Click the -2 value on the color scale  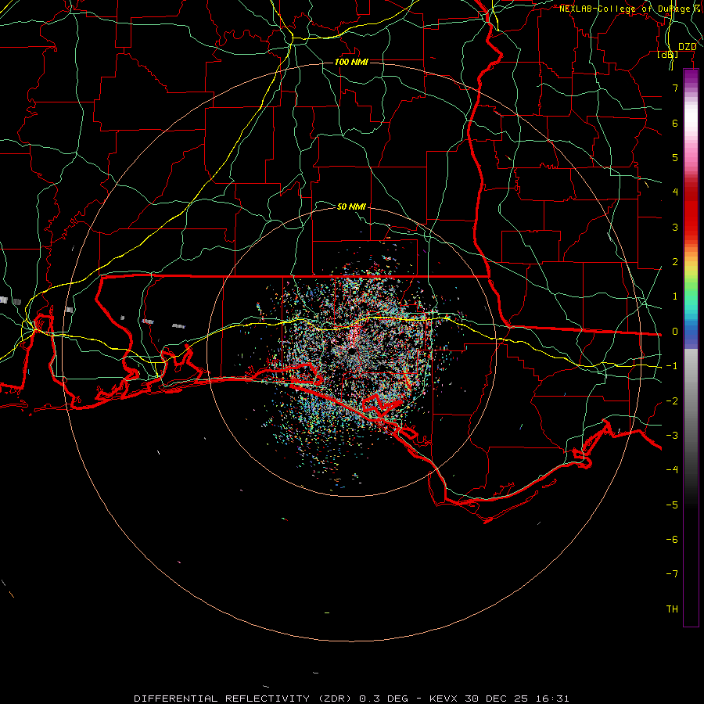coord(672,401)
